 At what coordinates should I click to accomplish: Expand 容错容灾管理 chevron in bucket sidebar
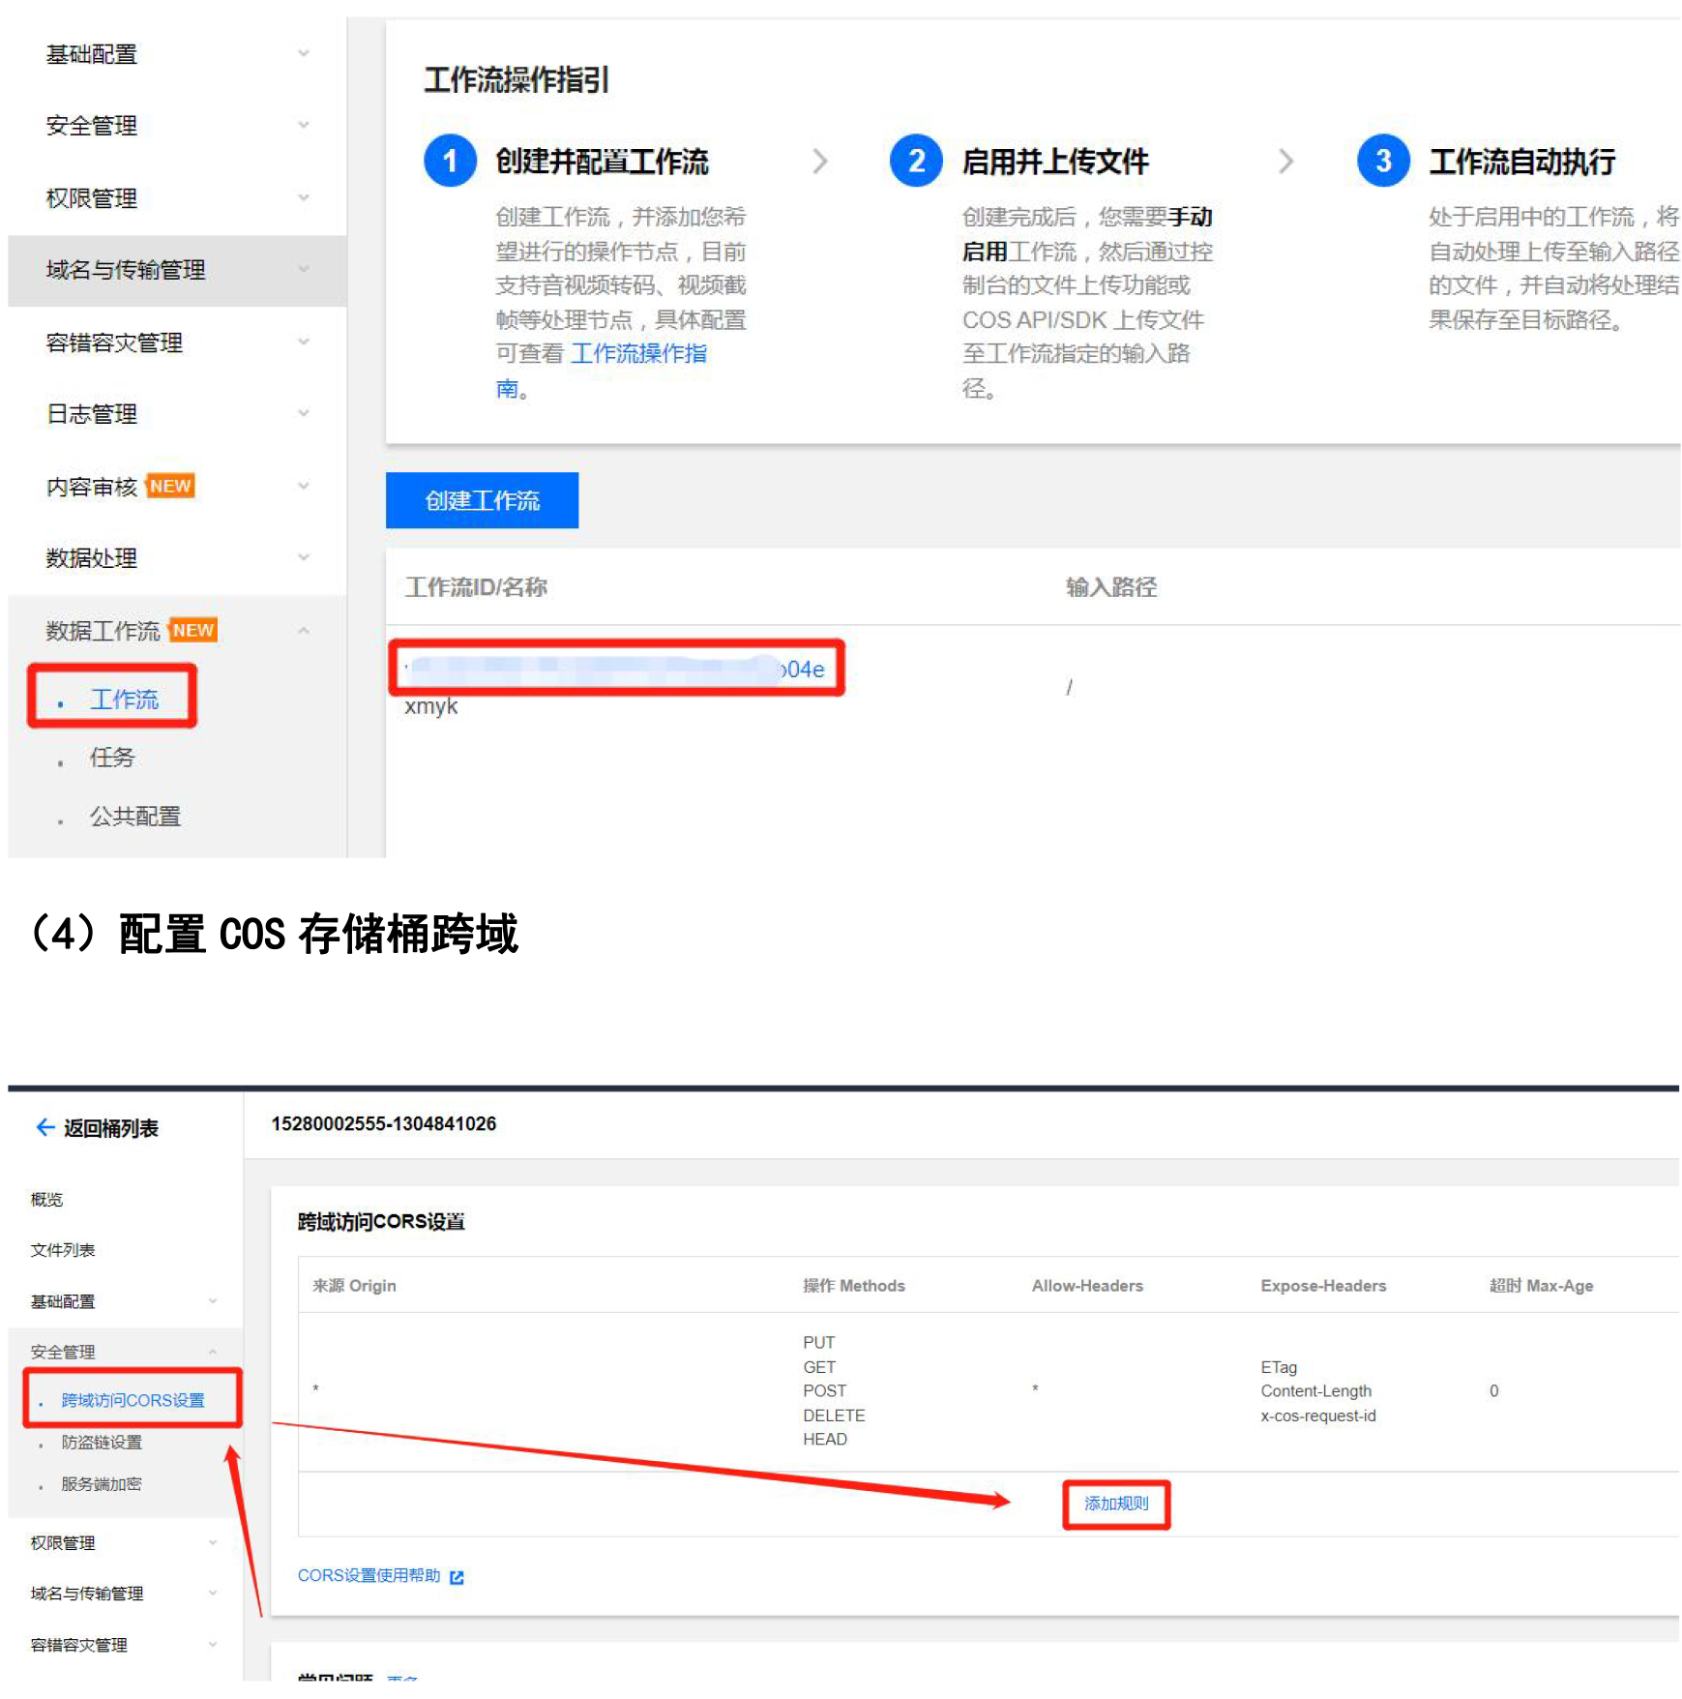tap(213, 1645)
